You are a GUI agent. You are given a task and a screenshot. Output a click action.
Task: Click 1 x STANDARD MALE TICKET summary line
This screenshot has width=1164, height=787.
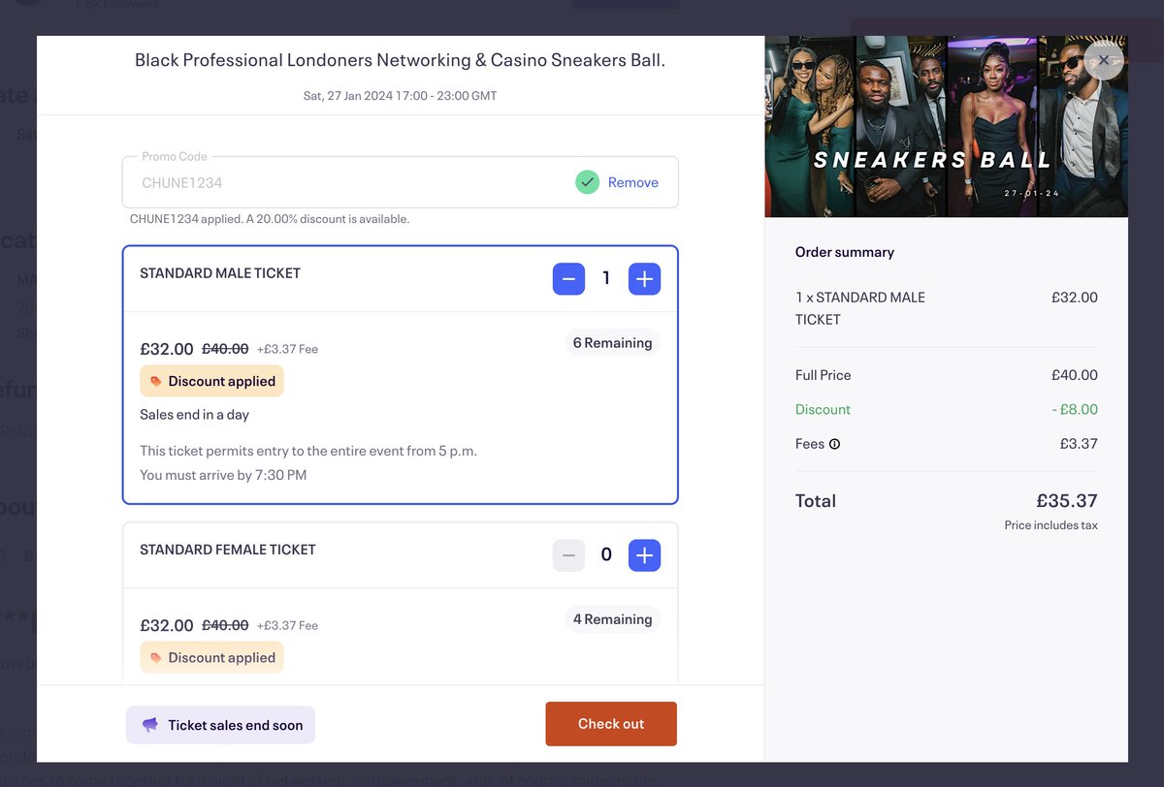pos(860,308)
